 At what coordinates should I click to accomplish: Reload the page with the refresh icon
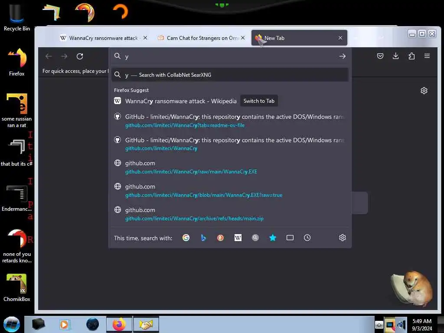(80, 56)
